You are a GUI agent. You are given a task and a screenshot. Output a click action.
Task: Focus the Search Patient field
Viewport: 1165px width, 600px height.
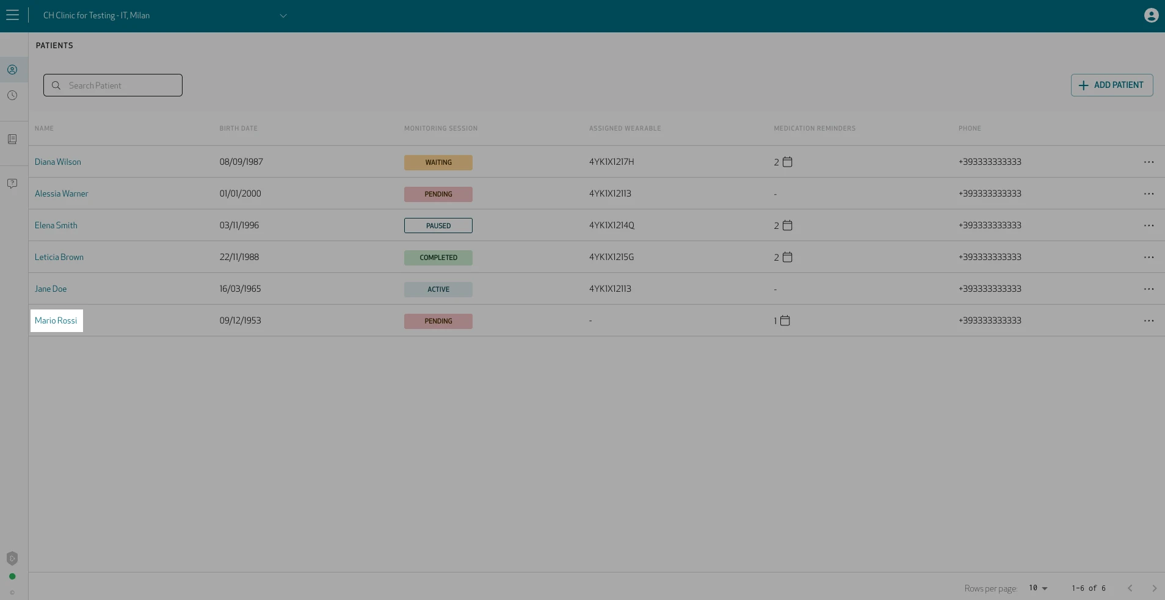pyautogui.click(x=113, y=85)
